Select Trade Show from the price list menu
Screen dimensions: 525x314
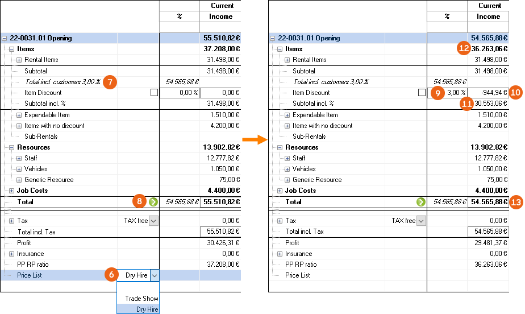coord(141,299)
